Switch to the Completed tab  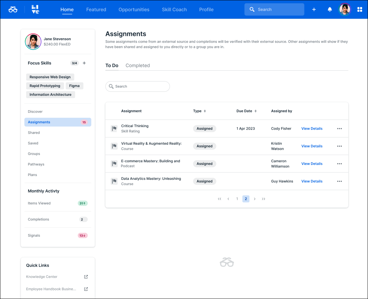137,65
